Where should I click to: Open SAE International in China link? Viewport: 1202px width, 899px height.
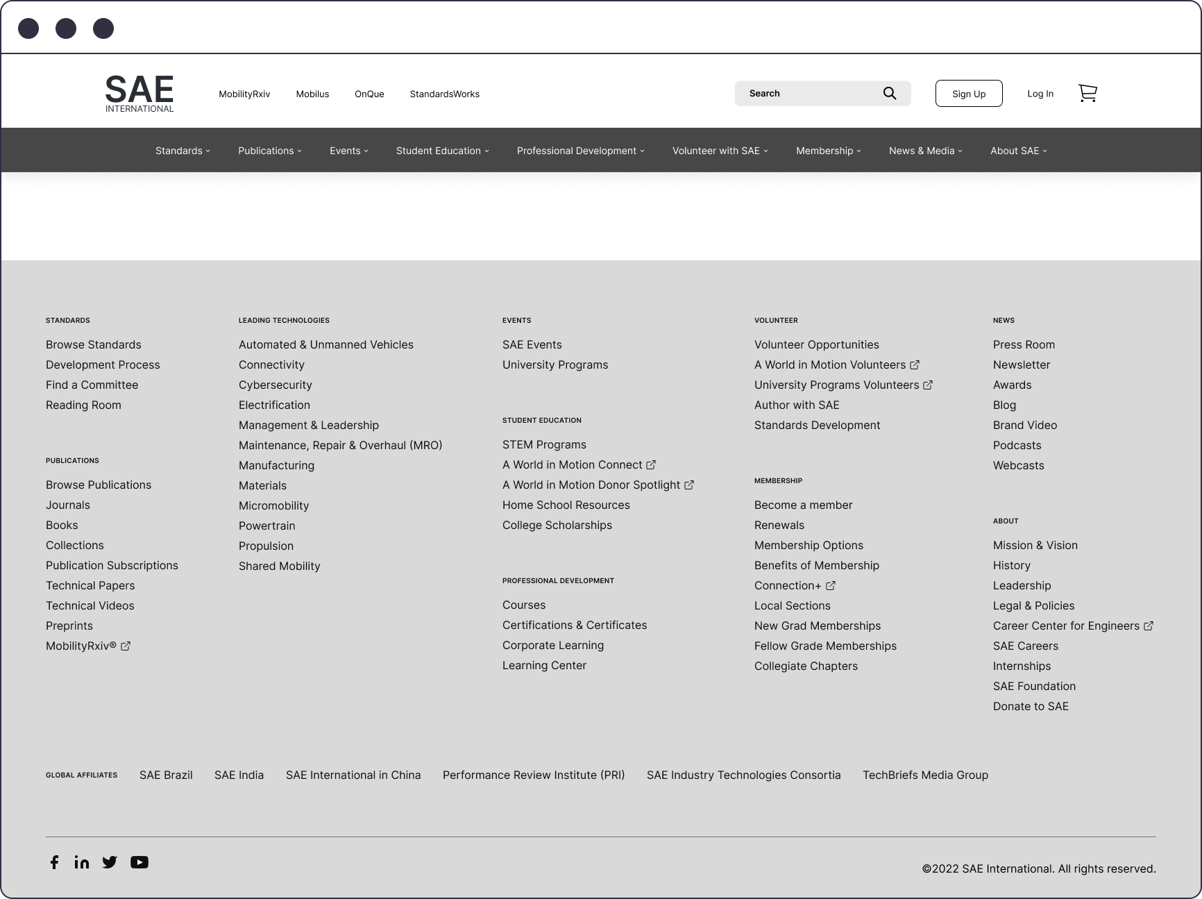pyautogui.click(x=353, y=775)
